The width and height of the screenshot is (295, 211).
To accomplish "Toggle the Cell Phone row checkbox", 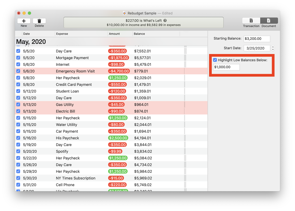I will coord(18,185).
